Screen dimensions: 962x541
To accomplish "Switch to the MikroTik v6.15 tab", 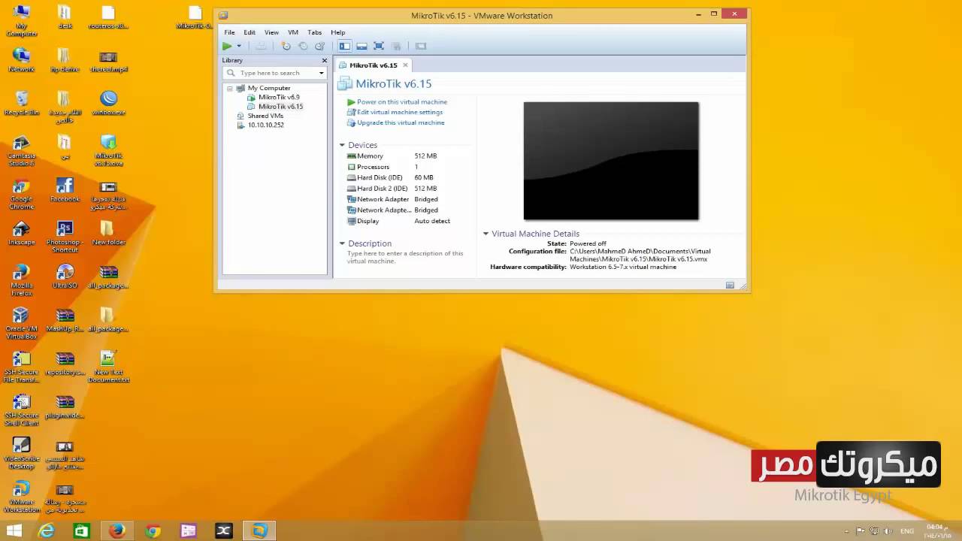I will (x=373, y=65).
